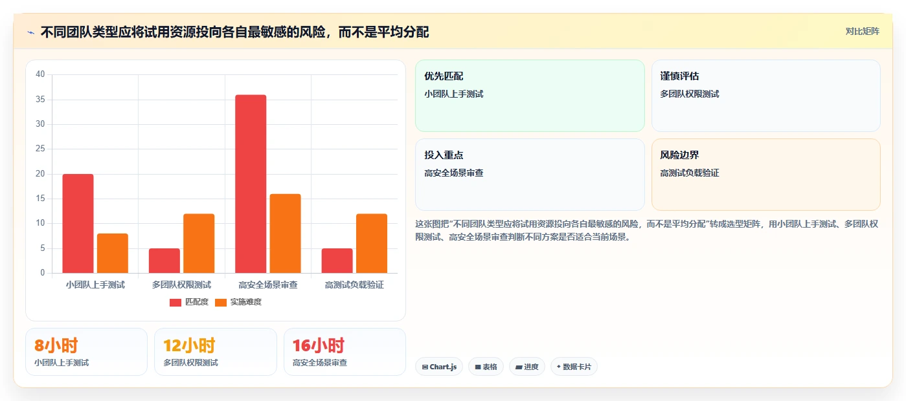Click the 多团队权限测试 x-axis label
This screenshot has width=906, height=401.
tap(182, 285)
